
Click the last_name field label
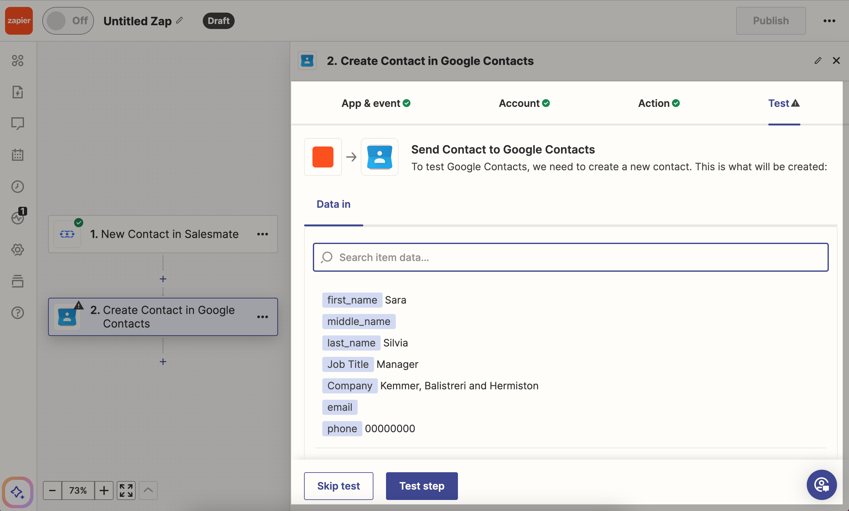(351, 343)
